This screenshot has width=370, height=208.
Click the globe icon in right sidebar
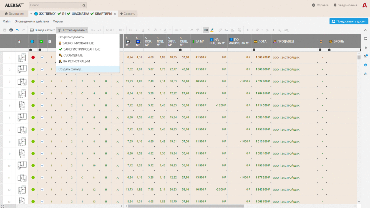click(x=366, y=65)
